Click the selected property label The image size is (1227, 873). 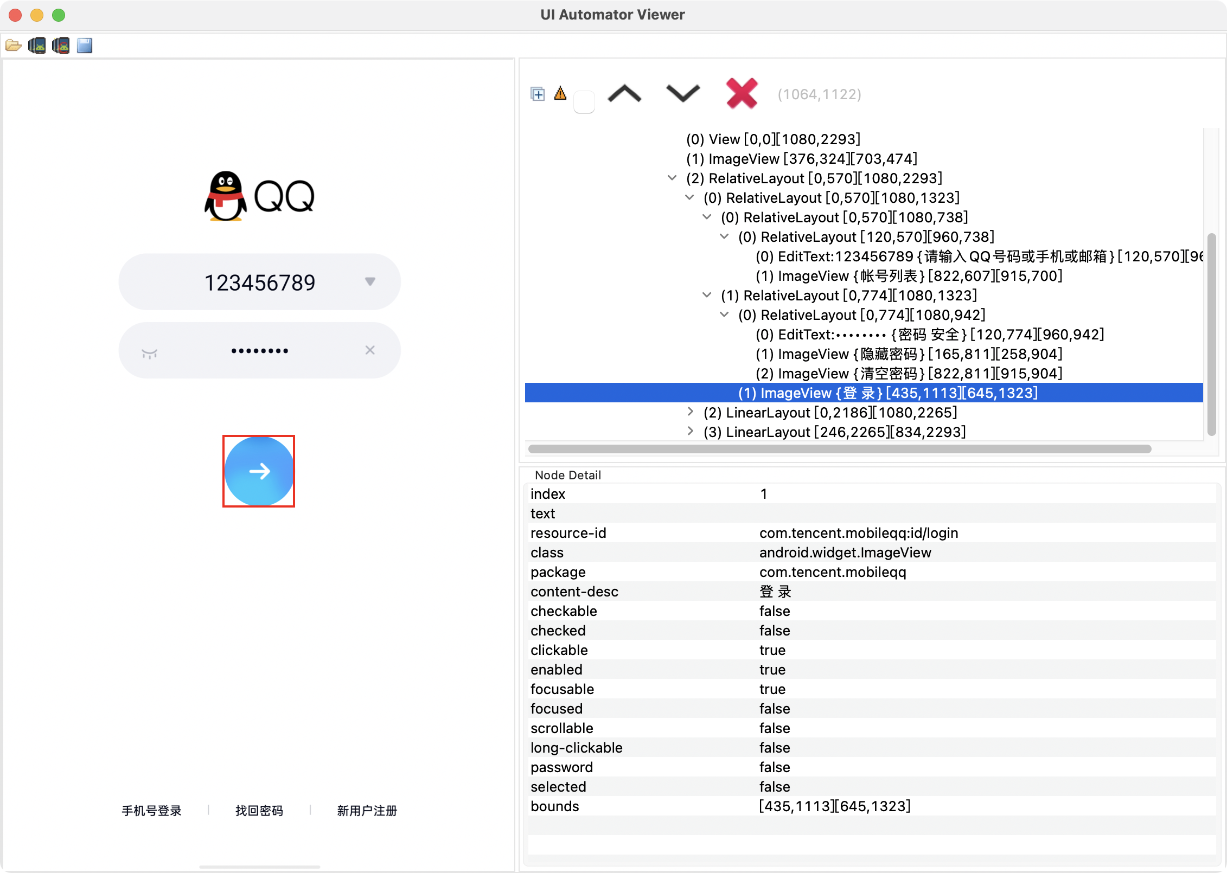coord(558,787)
